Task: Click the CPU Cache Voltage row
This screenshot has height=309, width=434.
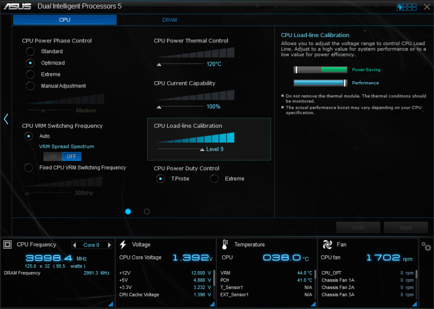Action: point(165,295)
